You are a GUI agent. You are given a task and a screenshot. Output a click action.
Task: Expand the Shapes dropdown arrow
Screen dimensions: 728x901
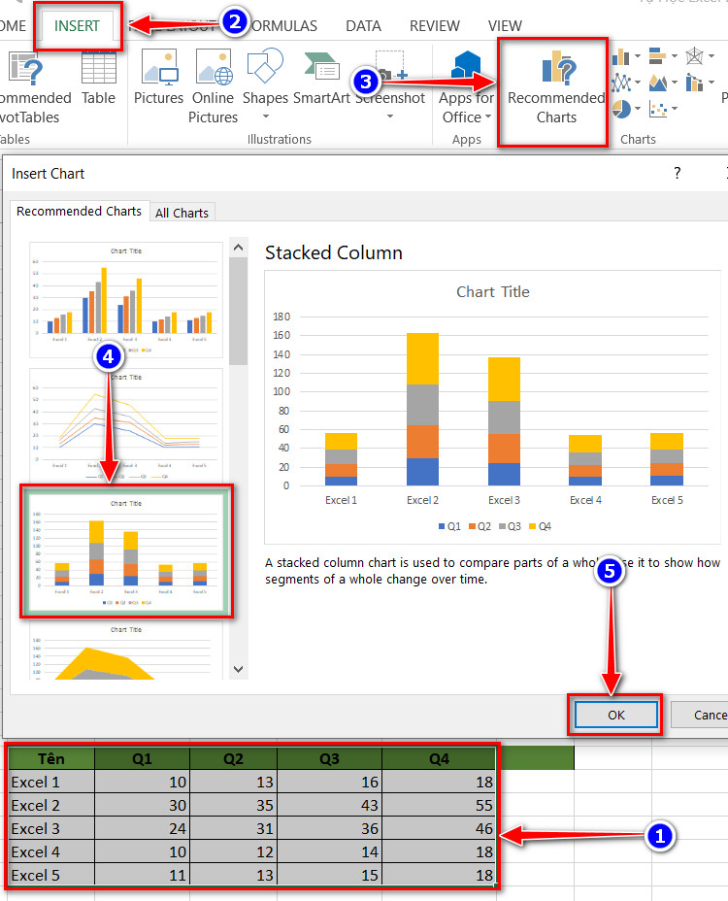click(x=265, y=117)
